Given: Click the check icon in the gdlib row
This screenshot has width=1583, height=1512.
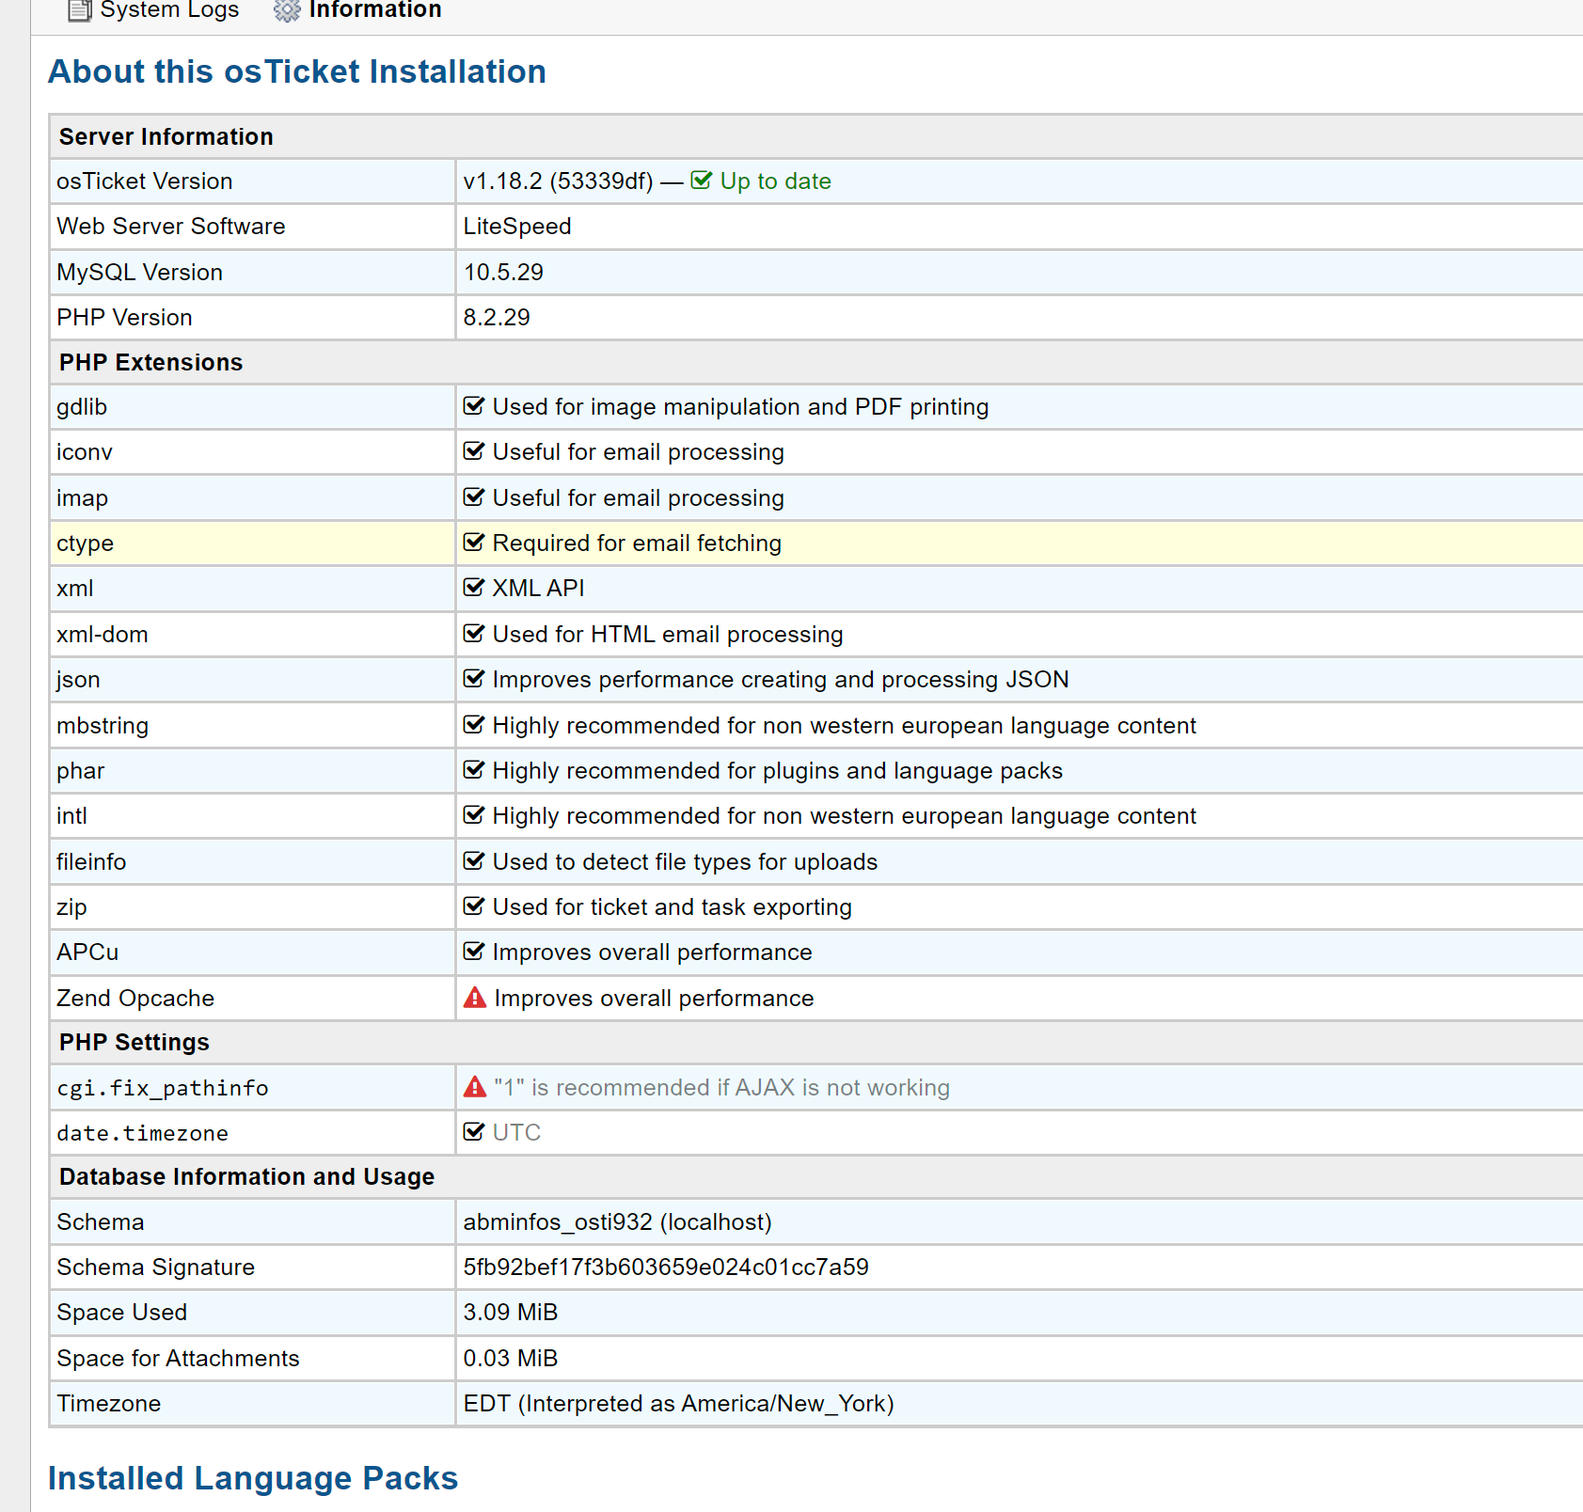Looking at the screenshot, I should (474, 406).
